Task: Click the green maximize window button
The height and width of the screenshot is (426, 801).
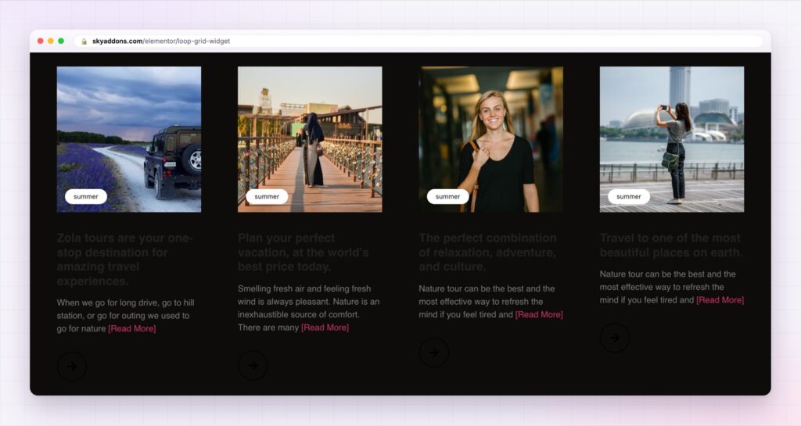Action: (x=61, y=41)
